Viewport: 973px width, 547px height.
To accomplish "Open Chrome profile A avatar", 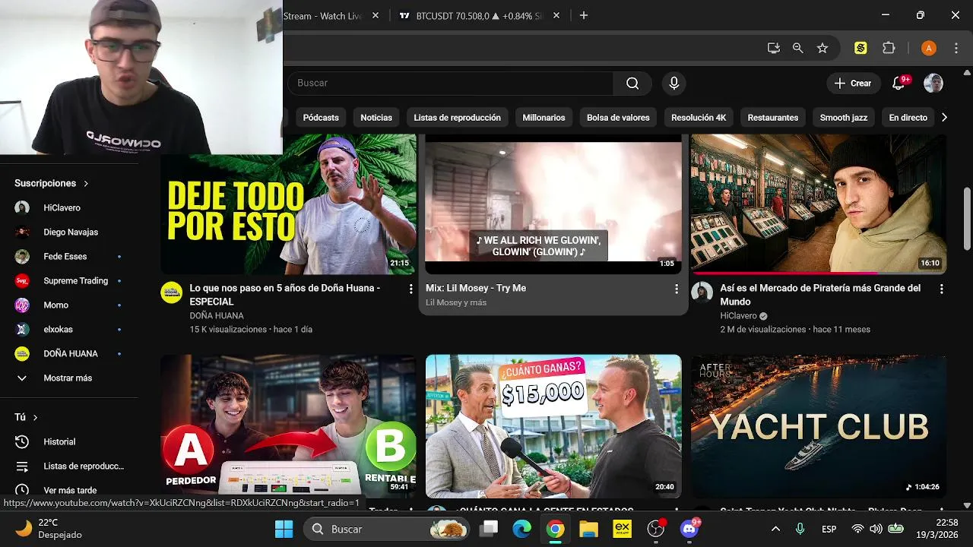I will click(928, 48).
